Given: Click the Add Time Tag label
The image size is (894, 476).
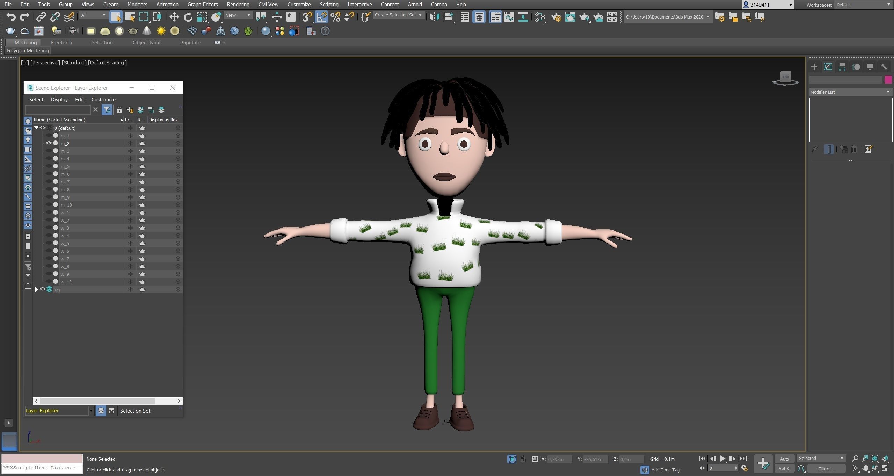Looking at the screenshot, I should tap(666, 470).
